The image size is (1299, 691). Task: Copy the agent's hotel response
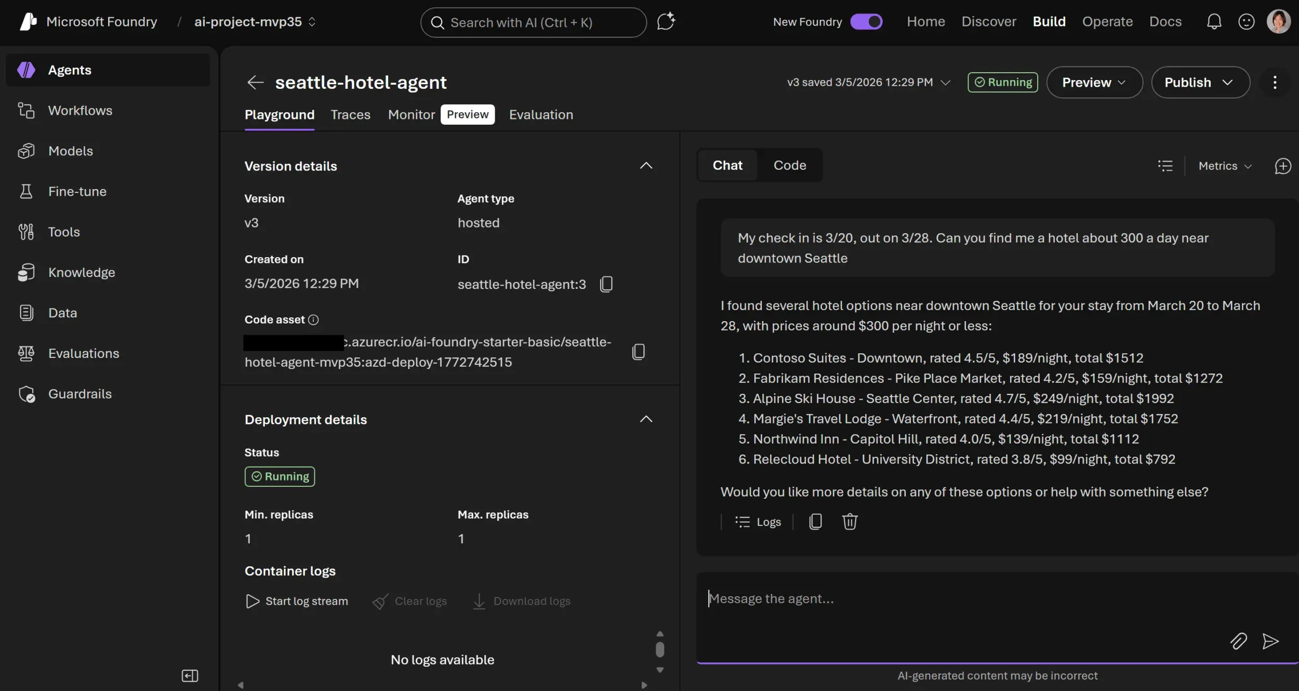(816, 521)
